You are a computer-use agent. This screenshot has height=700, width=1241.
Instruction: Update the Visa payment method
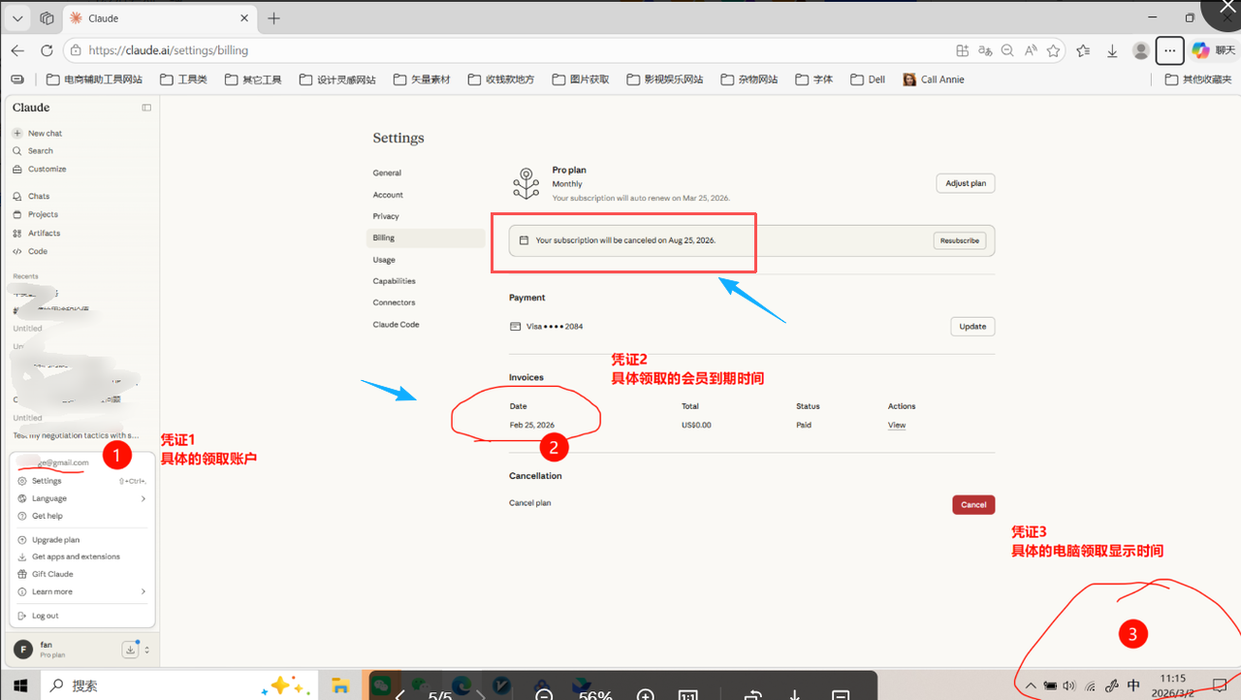(972, 327)
